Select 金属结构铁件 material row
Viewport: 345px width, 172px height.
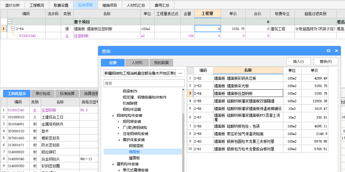click(x=50, y=124)
